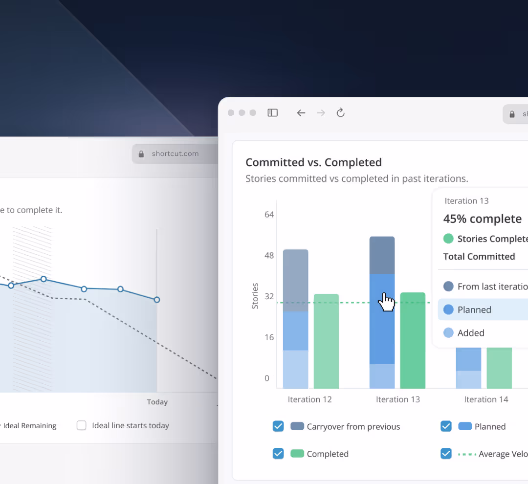Uncheck the Carryover from previous checkbox
Image resolution: width=528 pixels, height=484 pixels.
point(278,426)
